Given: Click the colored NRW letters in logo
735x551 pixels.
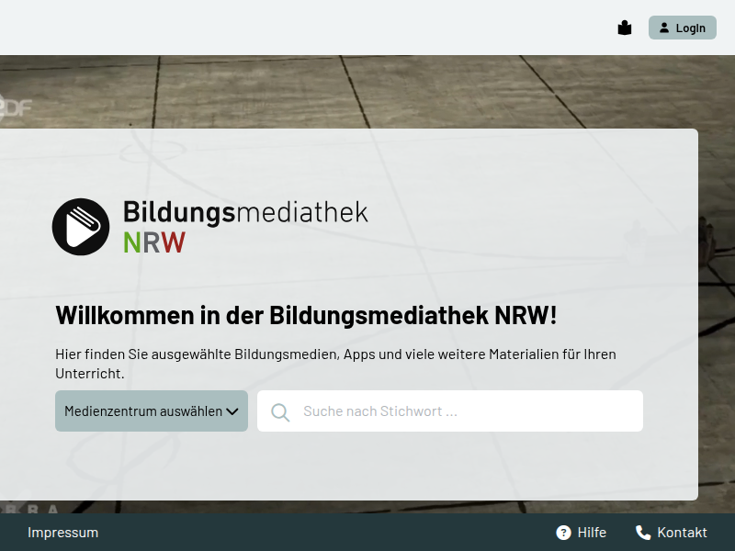Looking at the screenshot, I should click(x=154, y=242).
